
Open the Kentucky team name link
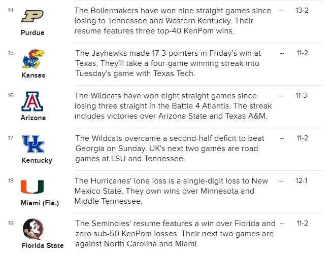click(x=37, y=160)
